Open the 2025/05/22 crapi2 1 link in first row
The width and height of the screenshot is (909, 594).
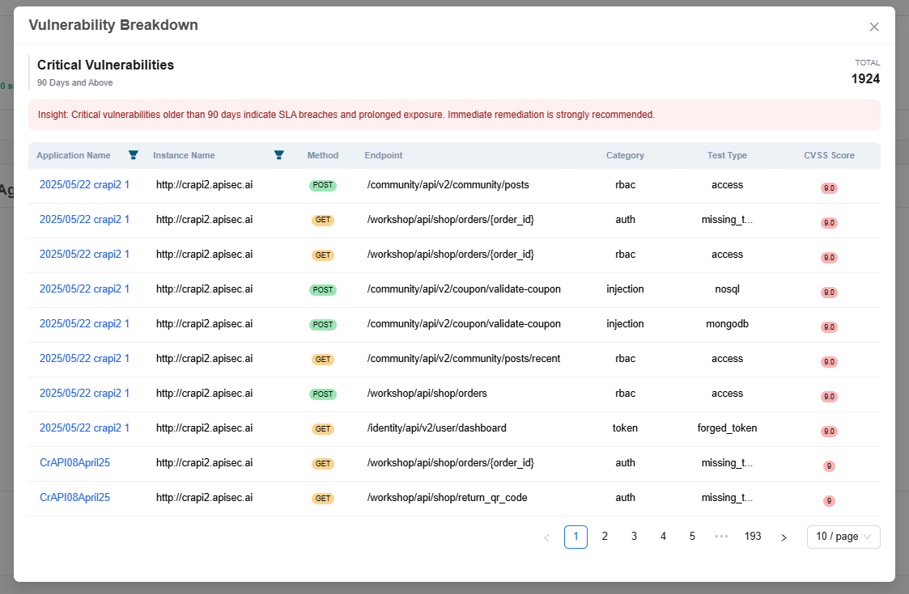84,185
